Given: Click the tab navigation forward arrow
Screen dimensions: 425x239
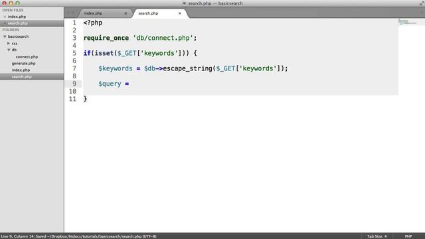Looking at the screenshot, I should (x=73, y=13).
